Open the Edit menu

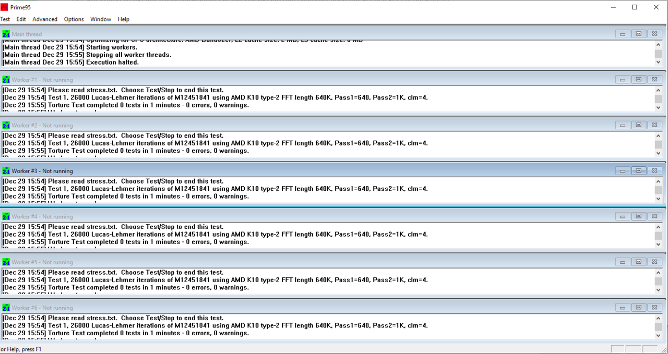[x=21, y=19]
